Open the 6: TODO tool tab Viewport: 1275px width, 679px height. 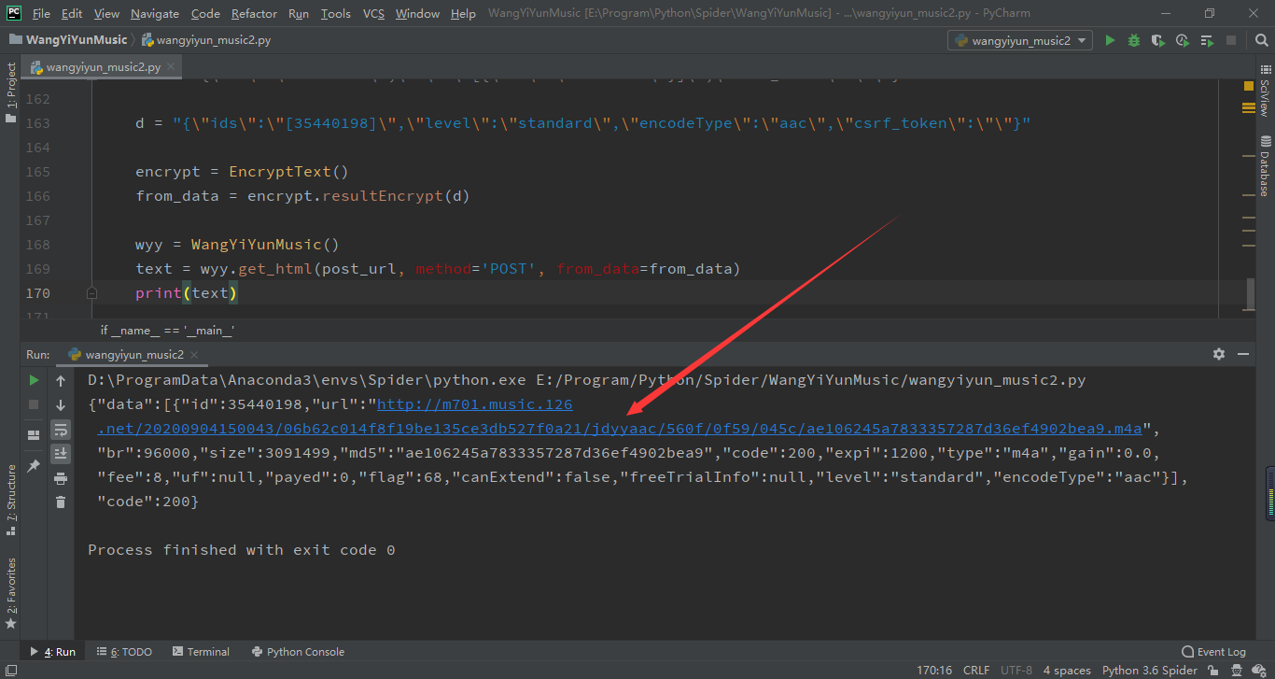click(x=124, y=652)
